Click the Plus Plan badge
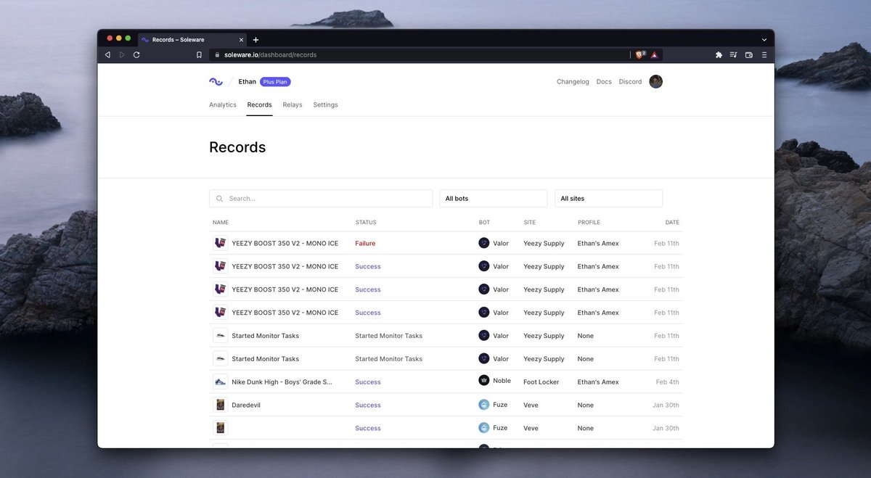The image size is (871, 478). (x=275, y=82)
